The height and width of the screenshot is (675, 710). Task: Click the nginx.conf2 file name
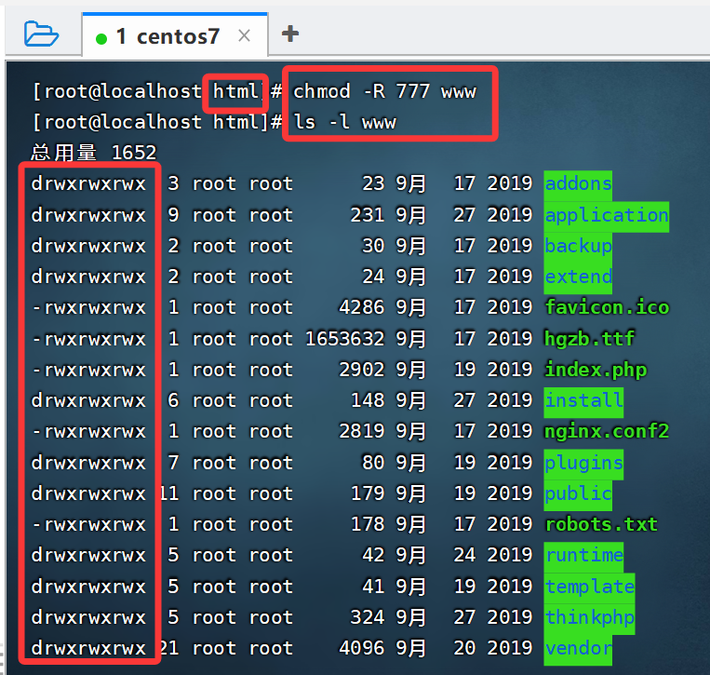click(x=607, y=432)
